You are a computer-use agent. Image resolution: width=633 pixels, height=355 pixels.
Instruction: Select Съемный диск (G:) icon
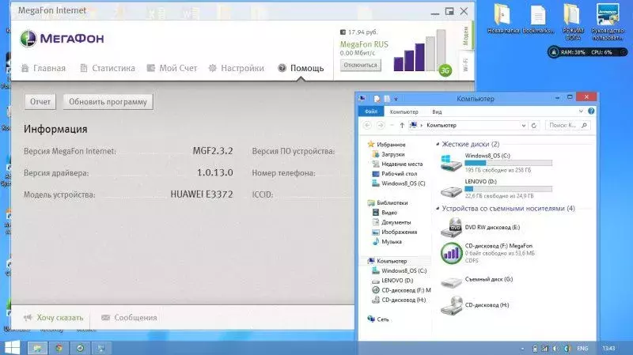coord(451,281)
